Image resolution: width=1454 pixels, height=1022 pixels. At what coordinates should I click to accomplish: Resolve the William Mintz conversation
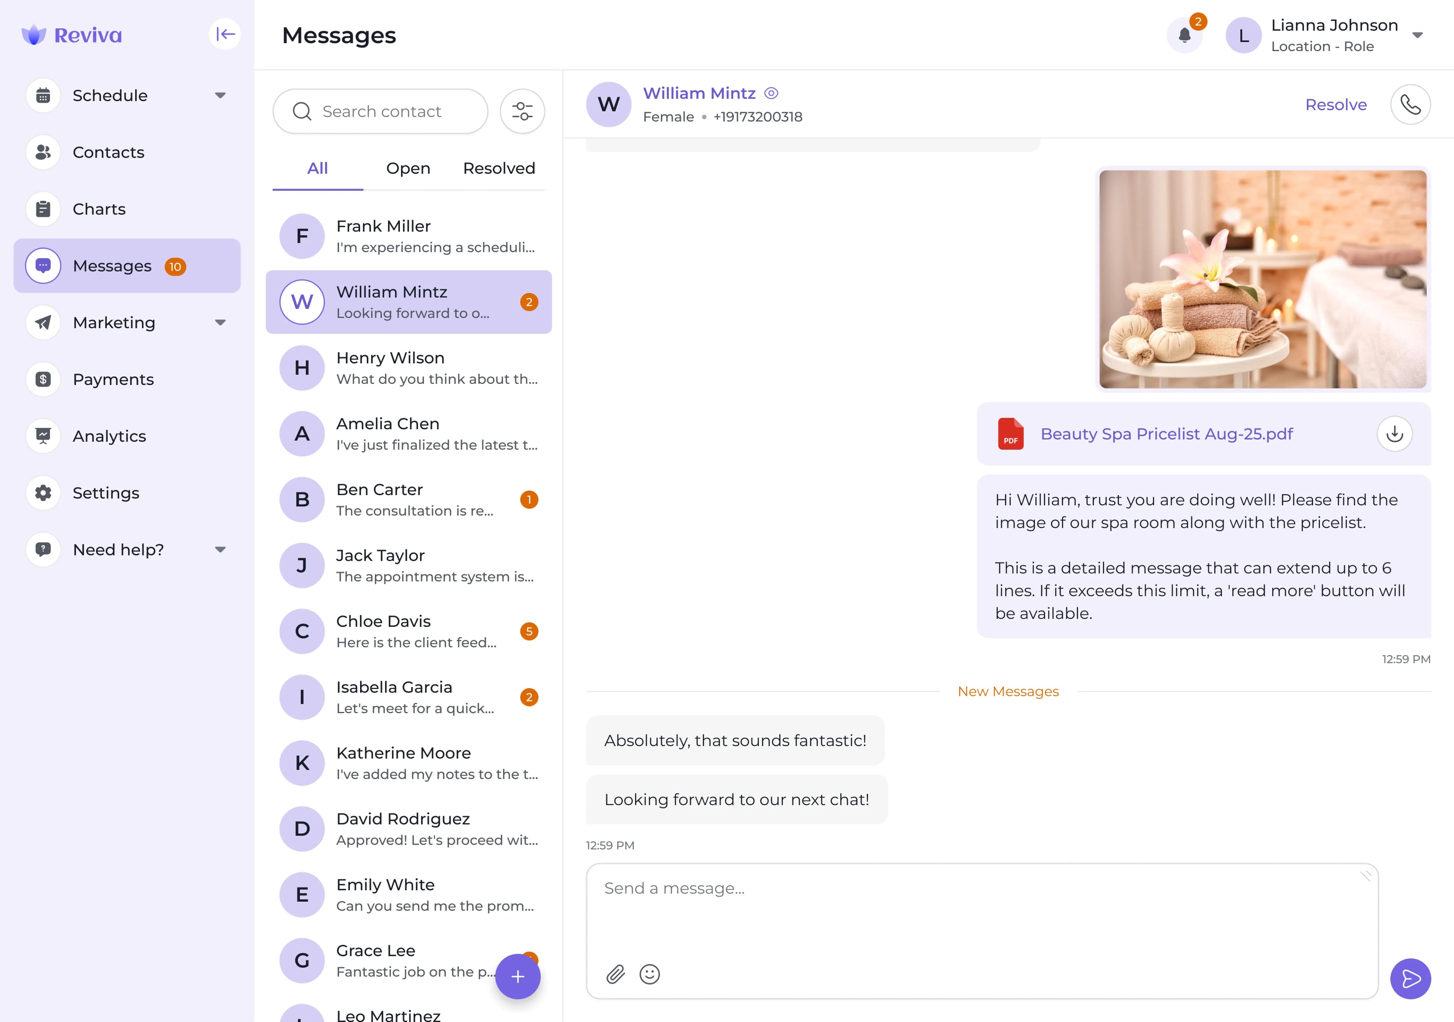coord(1335,104)
